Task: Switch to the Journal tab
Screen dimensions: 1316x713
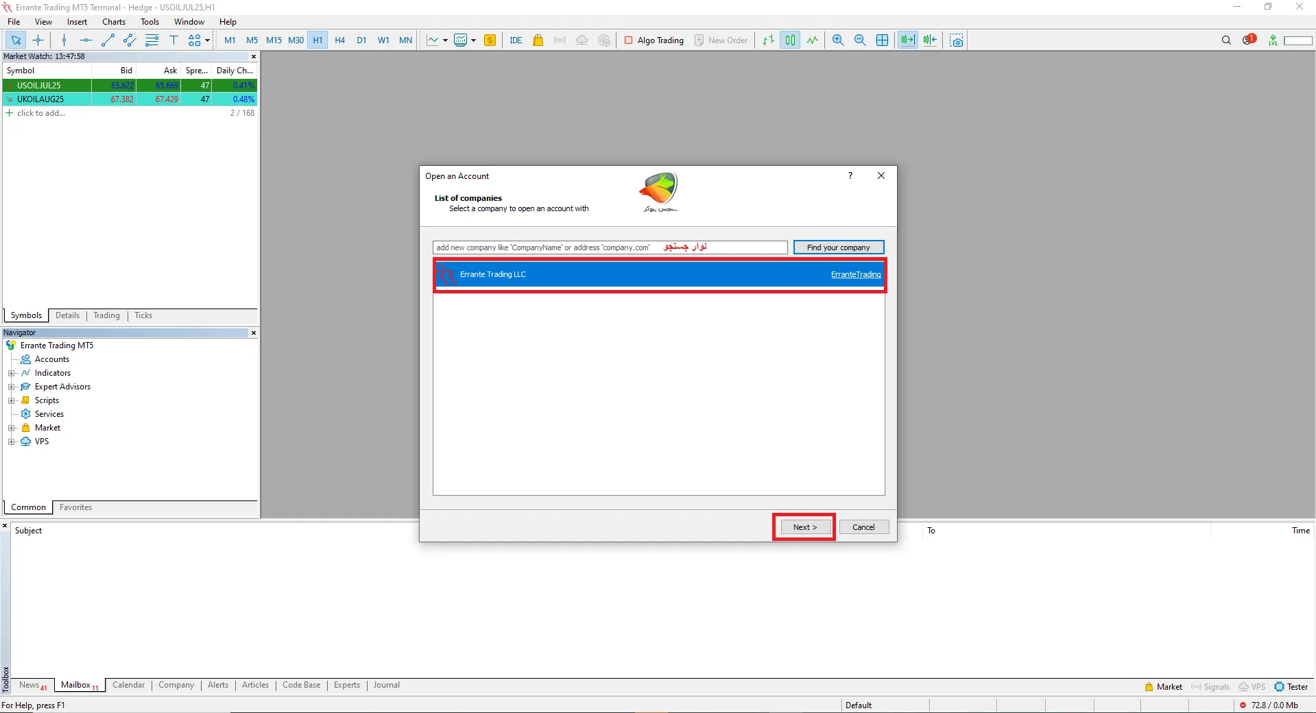Action: point(386,685)
